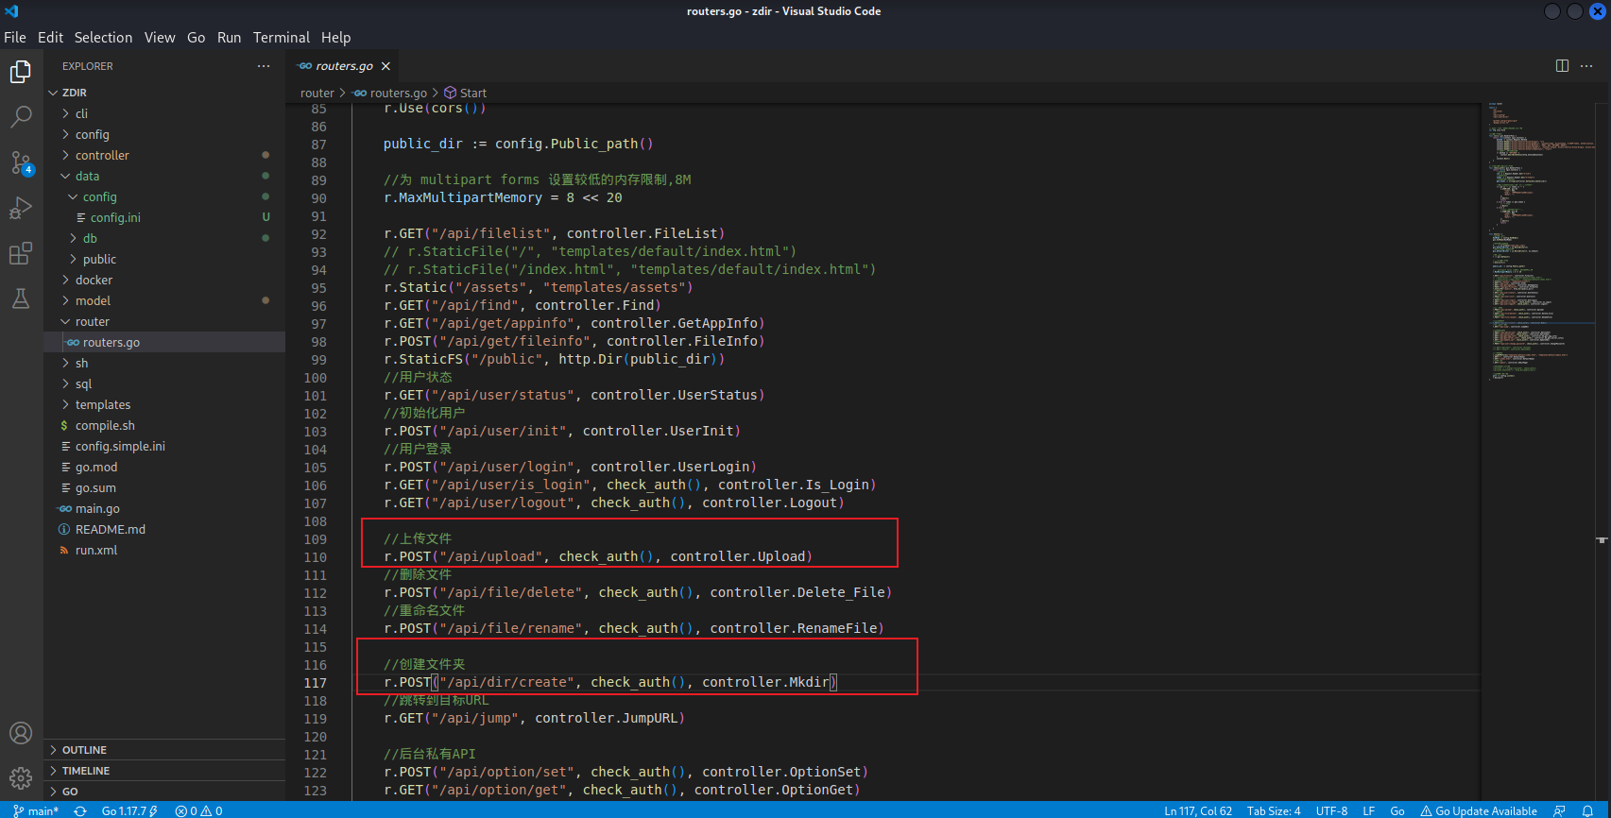Expand the docker folder
This screenshot has width=1611, height=818.
click(x=164, y=280)
